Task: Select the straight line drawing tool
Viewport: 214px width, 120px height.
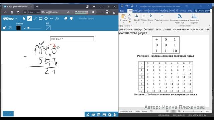Action: [35, 19]
